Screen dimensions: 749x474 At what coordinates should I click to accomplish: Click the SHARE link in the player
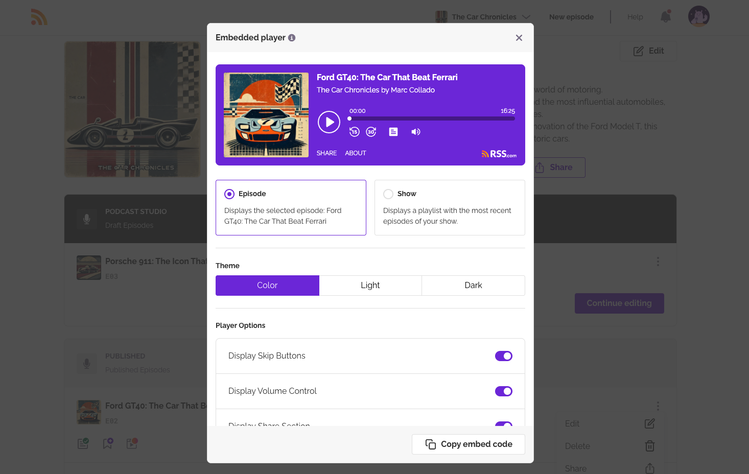[x=326, y=153]
